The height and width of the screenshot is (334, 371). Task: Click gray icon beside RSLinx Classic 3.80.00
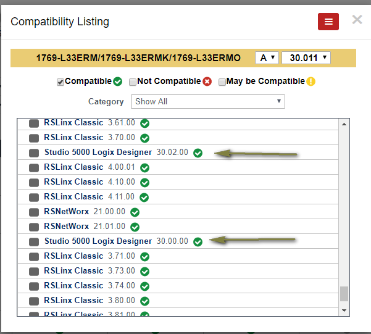[x=34, y=301]
